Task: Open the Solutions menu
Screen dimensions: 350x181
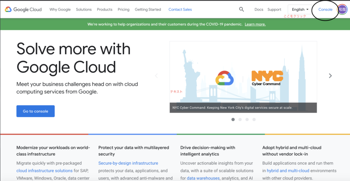Action: tap(84, 9)
